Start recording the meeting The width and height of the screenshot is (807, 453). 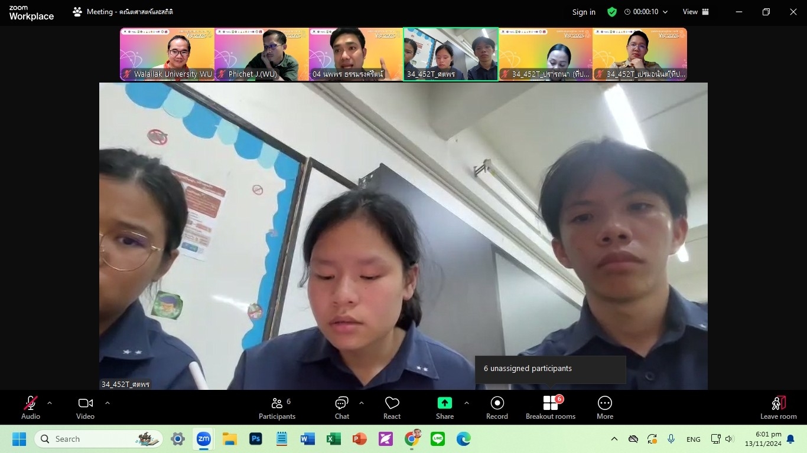click(x=497, y=408)
